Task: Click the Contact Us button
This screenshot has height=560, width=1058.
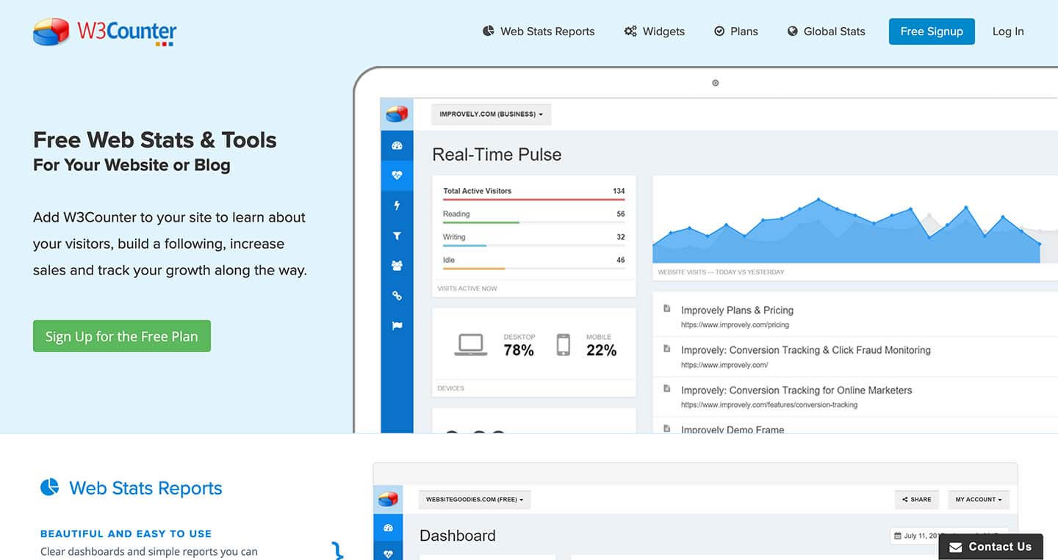Action: tap(991, 547)
